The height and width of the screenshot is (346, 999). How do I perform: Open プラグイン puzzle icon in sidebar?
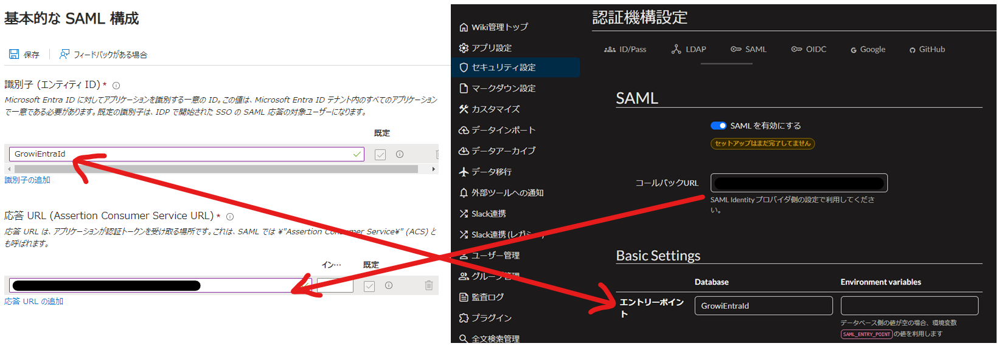point(464,318)
